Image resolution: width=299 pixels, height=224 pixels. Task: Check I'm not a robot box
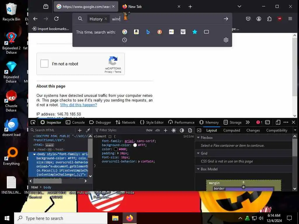44,64
